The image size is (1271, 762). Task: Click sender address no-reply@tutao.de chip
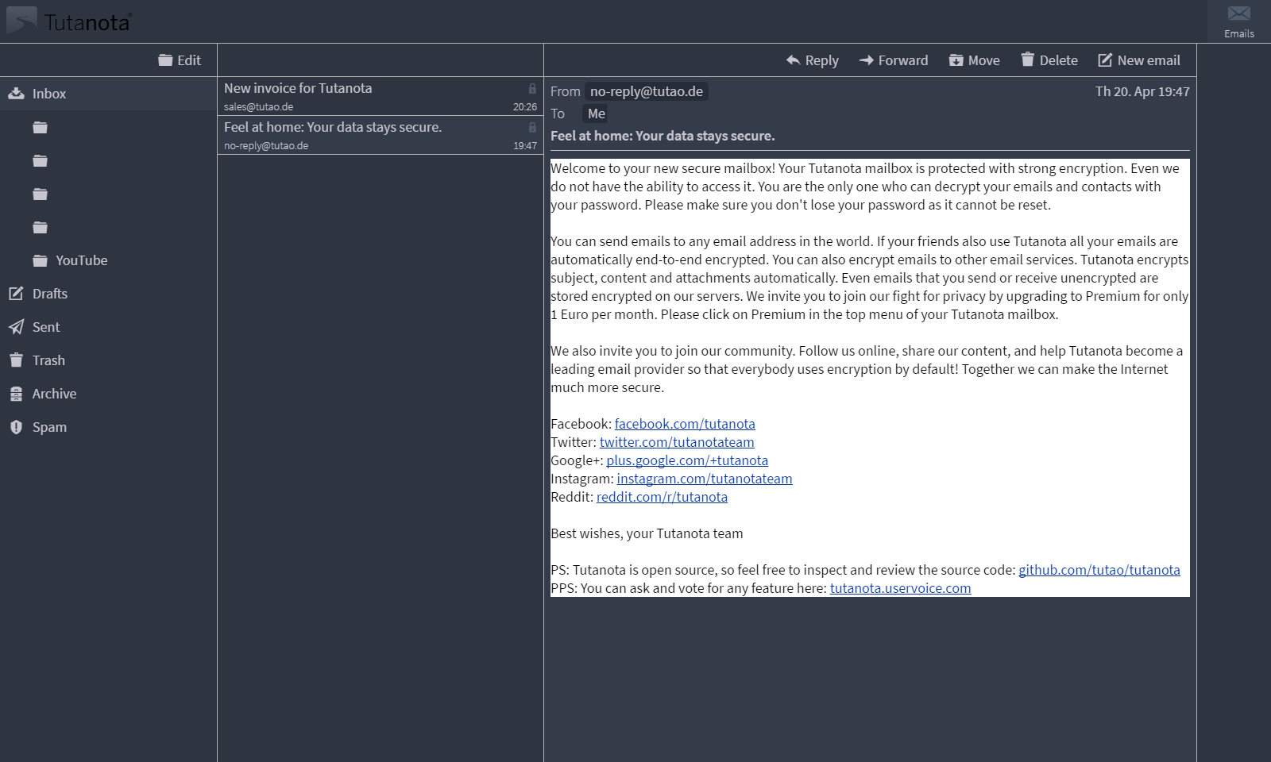[x=647, y=91]
